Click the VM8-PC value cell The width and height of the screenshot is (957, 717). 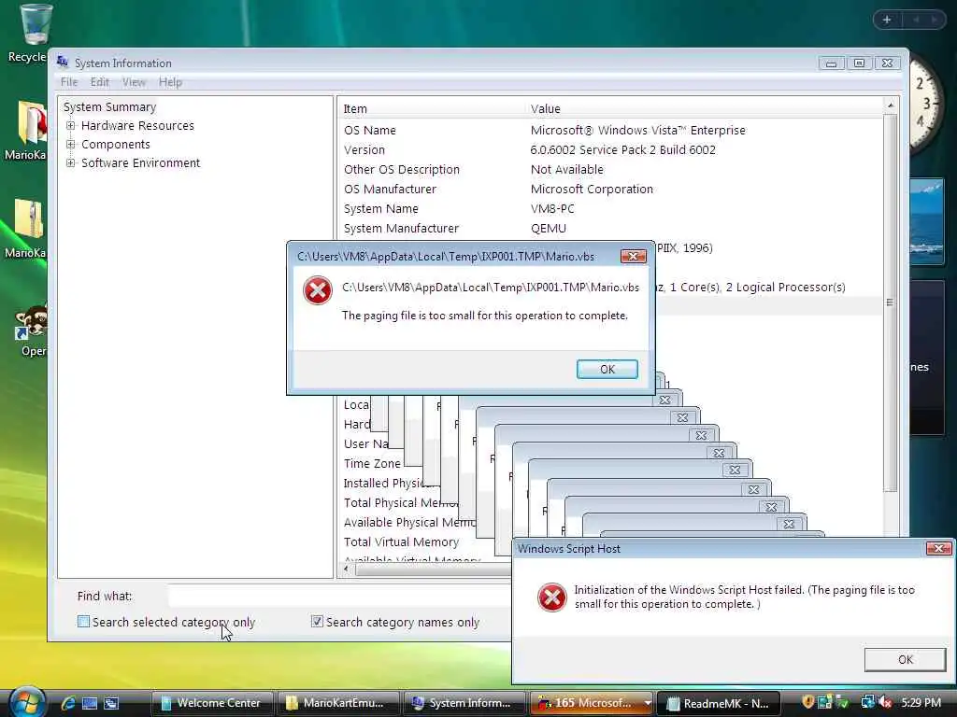tap(552, 208)
